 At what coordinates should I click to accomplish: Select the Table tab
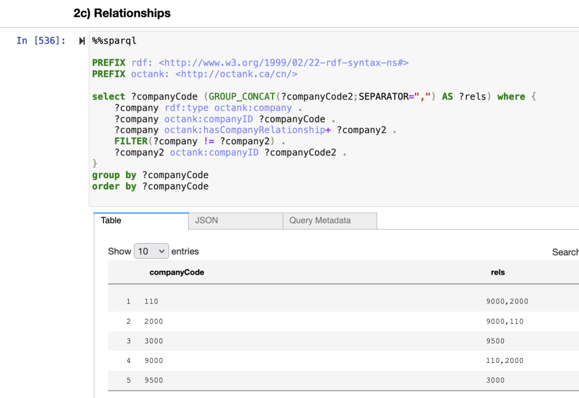point(111,220)
